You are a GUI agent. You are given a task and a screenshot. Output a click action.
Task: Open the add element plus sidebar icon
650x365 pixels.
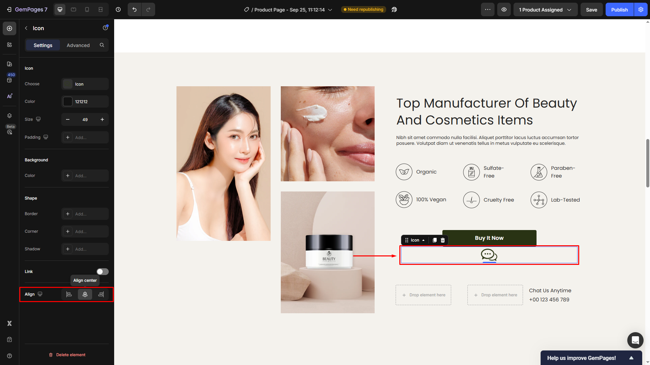[x=9, y=28]
